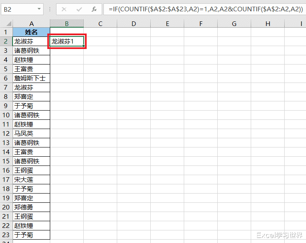Select column F header
The width and height of the screenshot is (306, 243).
(x=201, y=23)
